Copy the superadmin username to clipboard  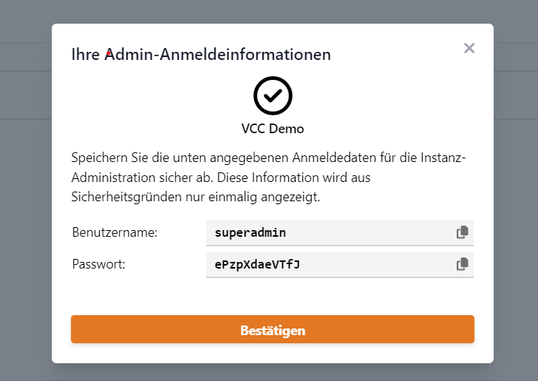(463, 232)
